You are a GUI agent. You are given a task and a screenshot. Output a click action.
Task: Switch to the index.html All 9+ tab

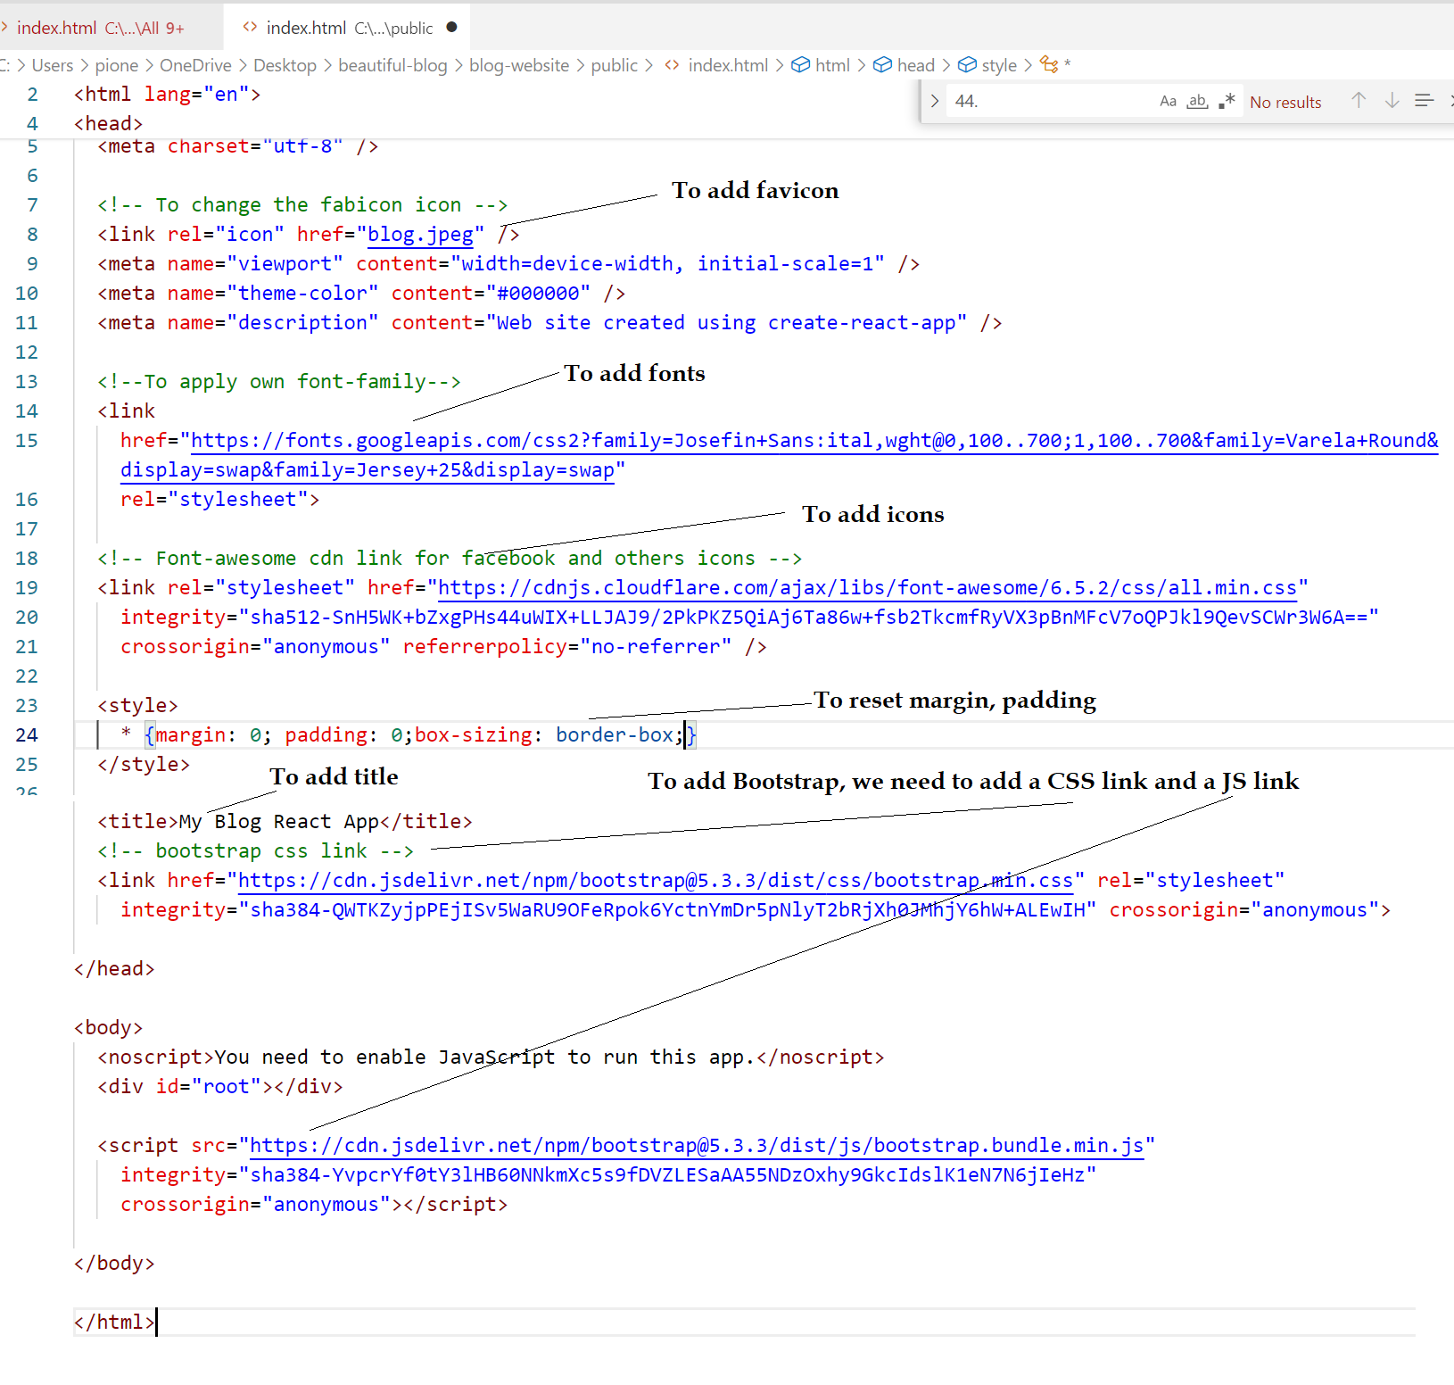(100, 28)
